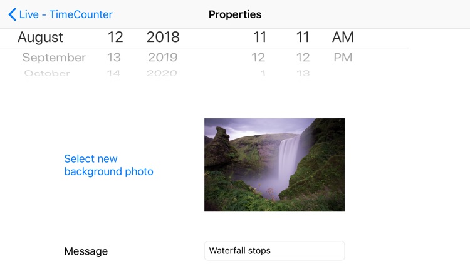Pick year 2019 in the picker
Image resolution: width=470 pixels, height=264 pixels.
(x=163, y=58)
